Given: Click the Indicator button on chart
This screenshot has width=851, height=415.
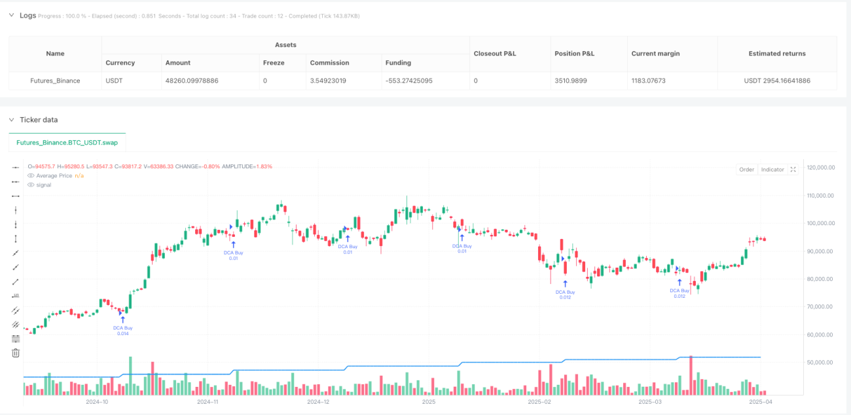Looking at the screenshot, I should click(772, 170).
